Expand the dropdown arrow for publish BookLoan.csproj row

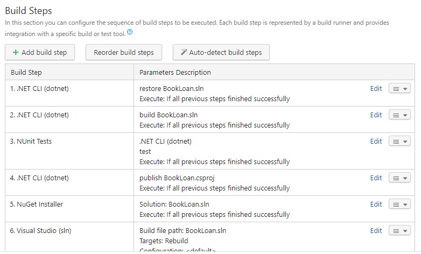click(x=405, y=178)
